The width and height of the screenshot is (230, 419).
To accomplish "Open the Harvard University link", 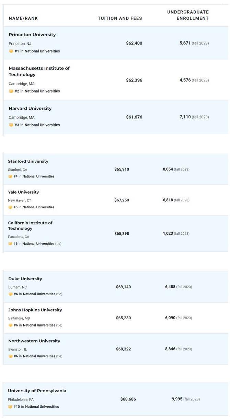I will (x=30, y=108).
